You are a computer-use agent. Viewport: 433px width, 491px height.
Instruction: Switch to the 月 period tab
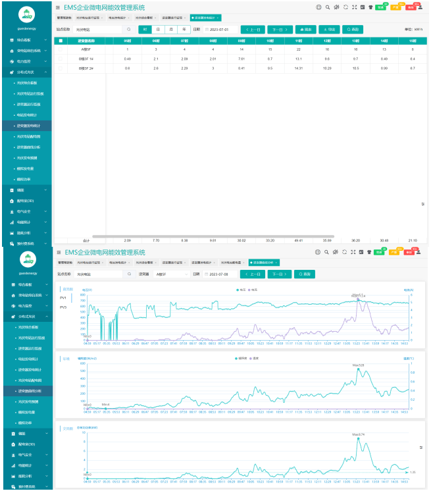click(x=170, y=30)
